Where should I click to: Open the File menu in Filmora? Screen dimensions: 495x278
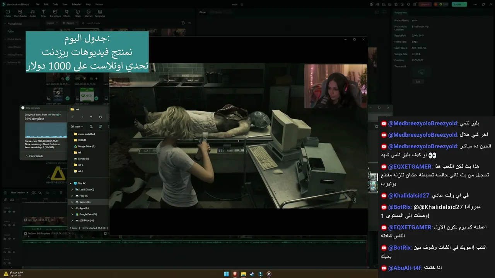[x=38, y=4]
